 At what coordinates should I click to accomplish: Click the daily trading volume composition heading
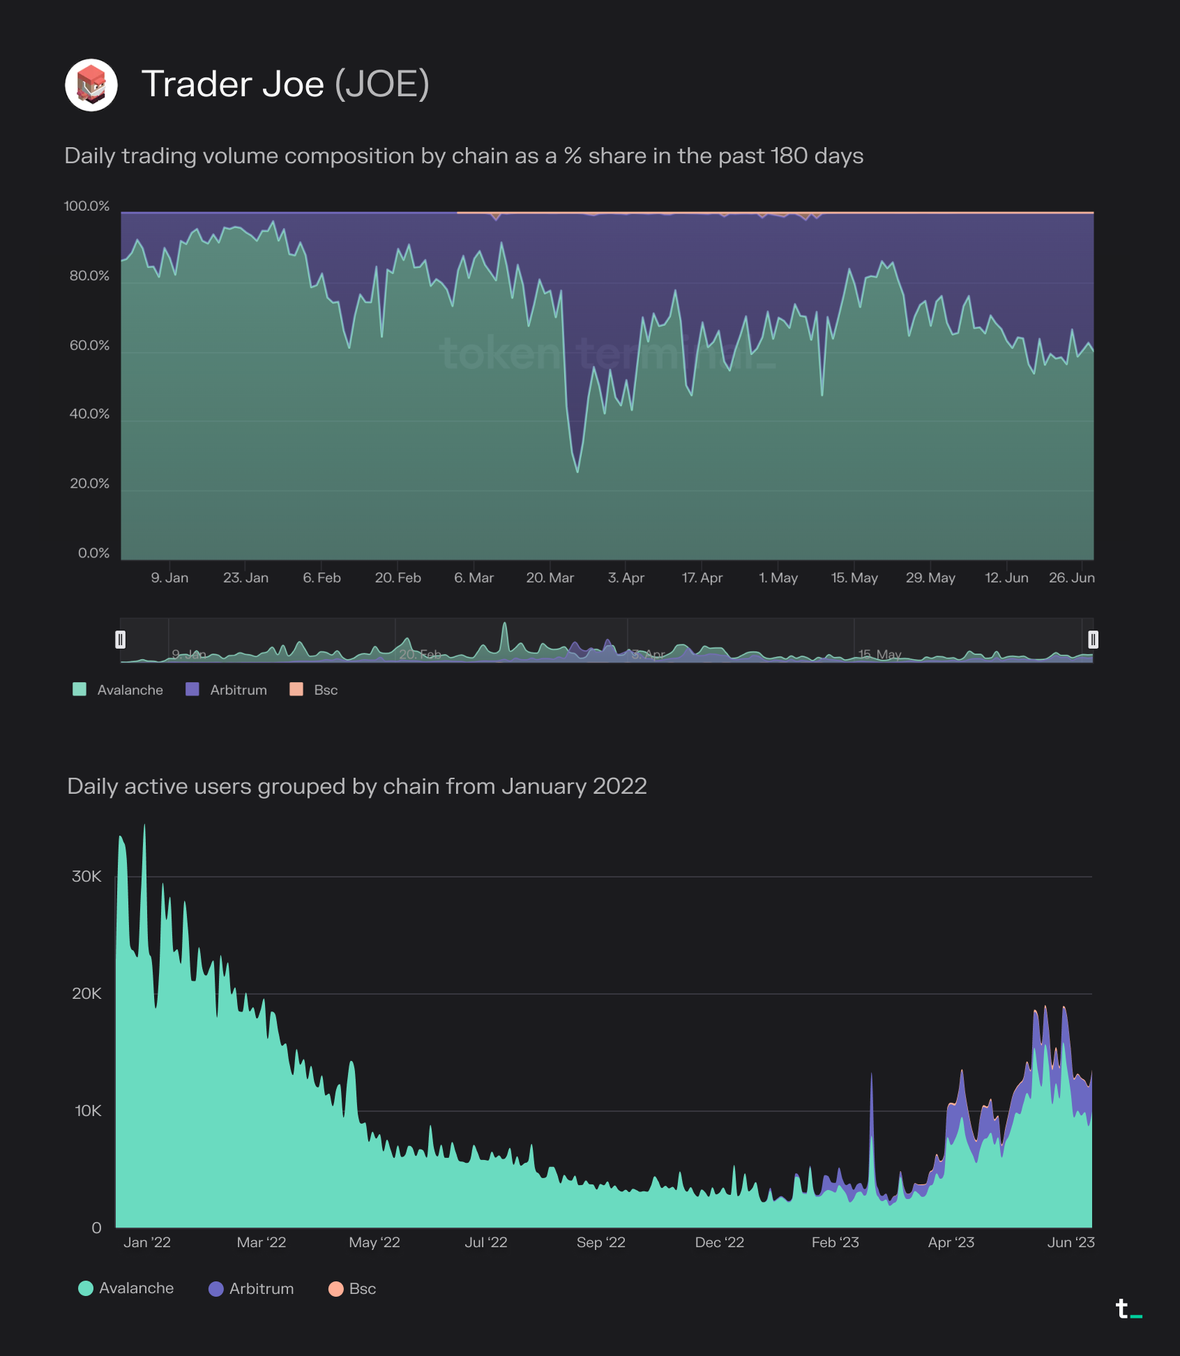click(464, 156)
